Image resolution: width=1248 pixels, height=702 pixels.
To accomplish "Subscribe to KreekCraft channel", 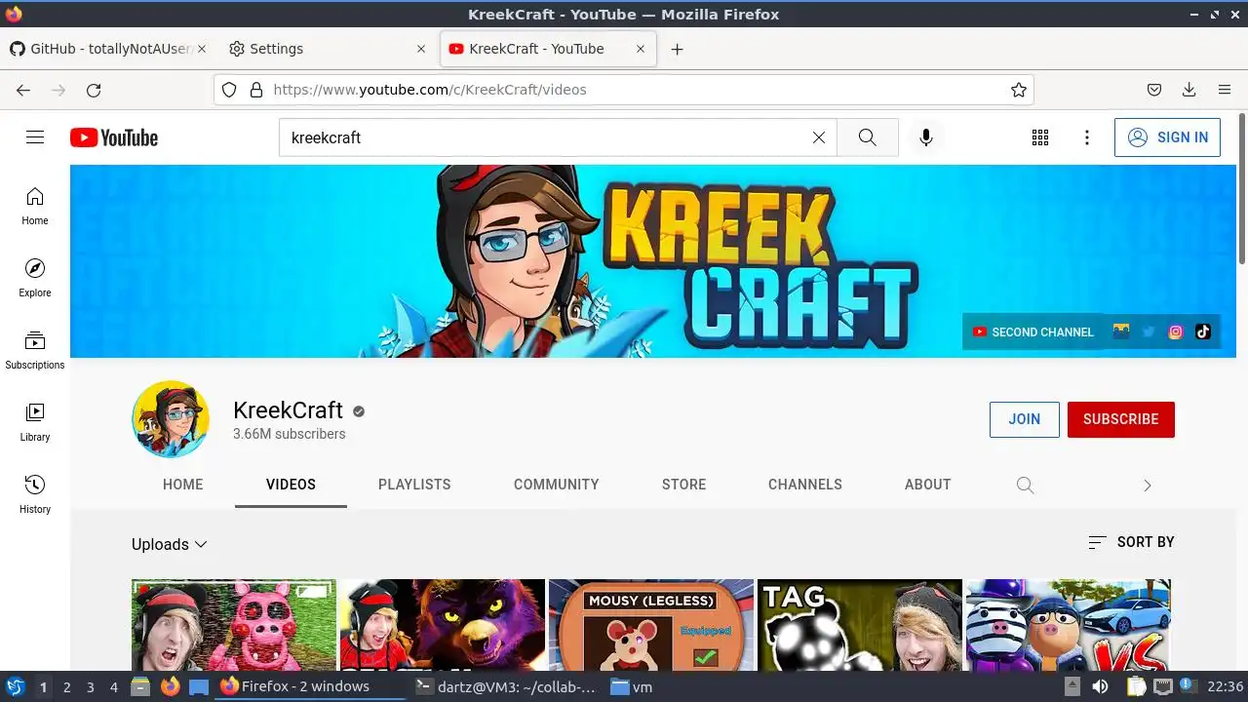I will [1121, 419].
